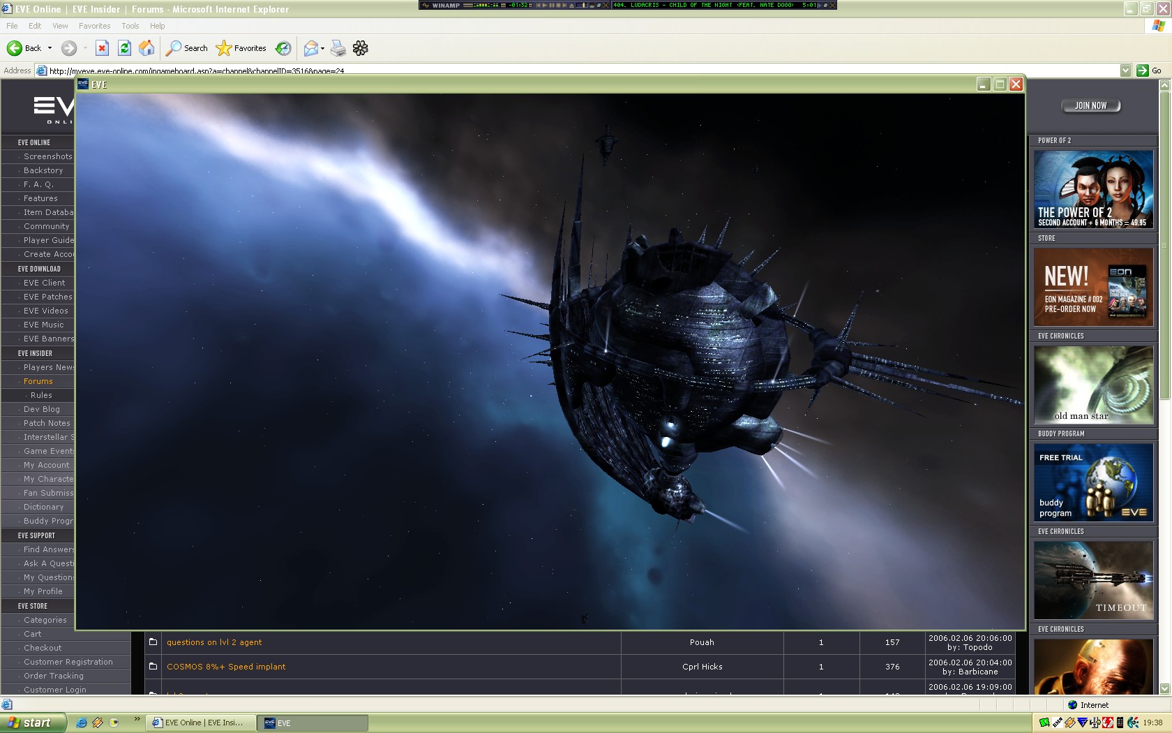Expand hidden Quick Launch items chevron
Screen dimensions: 1172x733
tap(137, 718)
